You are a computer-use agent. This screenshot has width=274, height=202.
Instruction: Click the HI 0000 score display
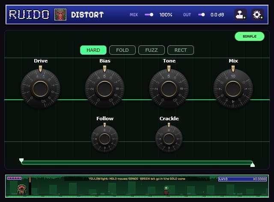(x=259, y=179)
